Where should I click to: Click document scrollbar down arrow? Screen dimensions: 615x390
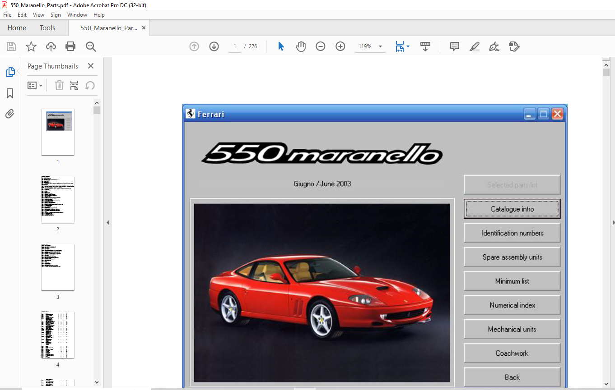pyautogui.click(x=606, y=383)
